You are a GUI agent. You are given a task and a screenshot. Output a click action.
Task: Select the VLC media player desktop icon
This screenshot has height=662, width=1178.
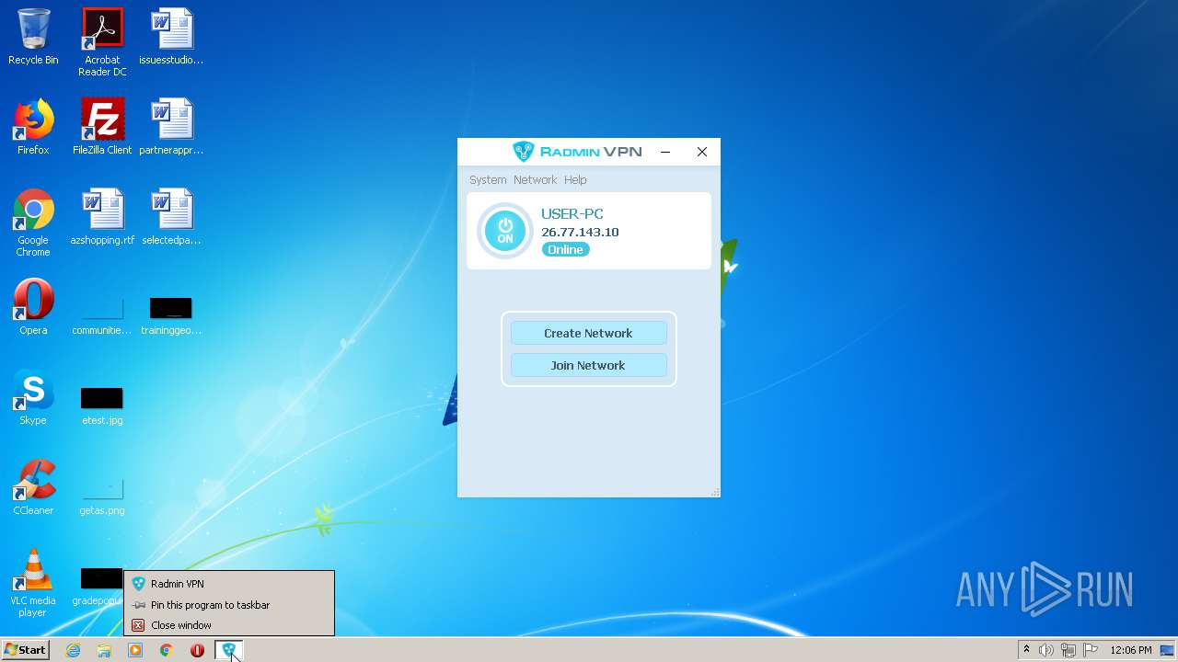(x=33, y=583)
